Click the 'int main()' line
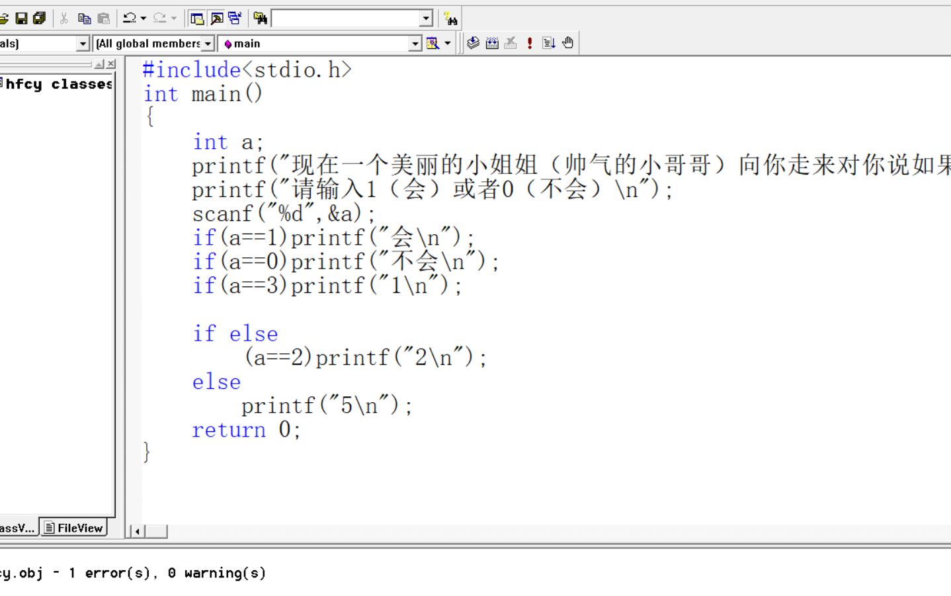 coord(203,94)
